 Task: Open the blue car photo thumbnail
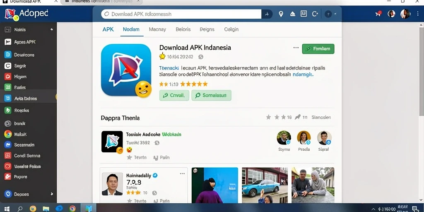click(x=265, y=185)
